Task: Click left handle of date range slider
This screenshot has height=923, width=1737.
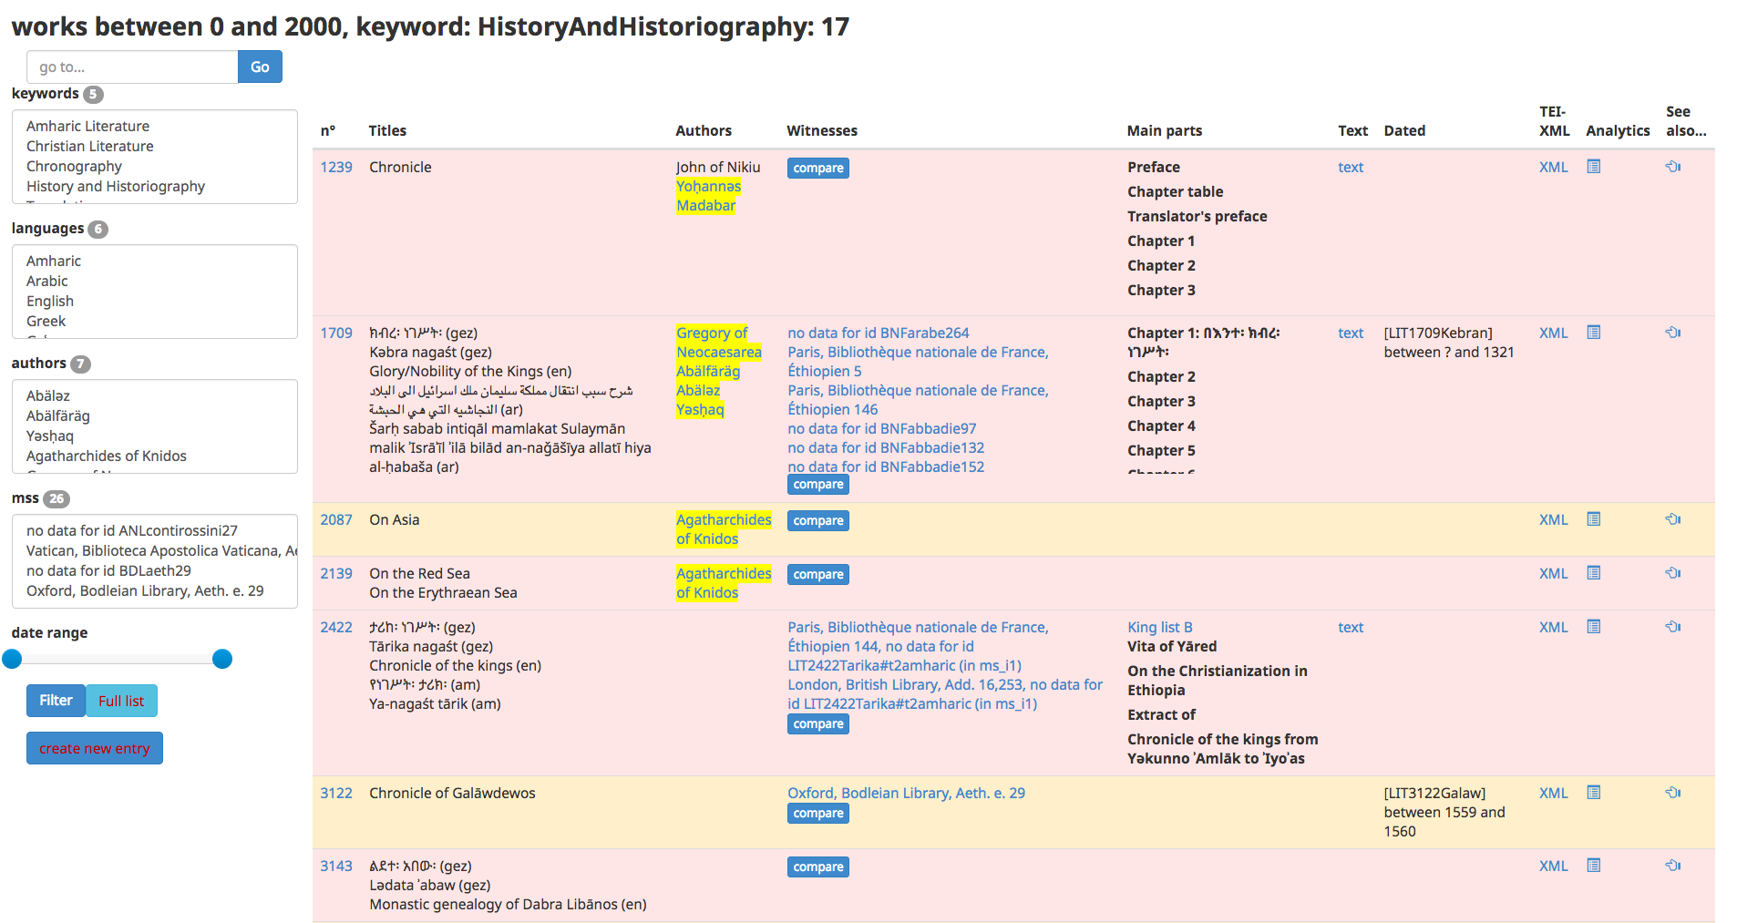Action: [x=12, y=659]
